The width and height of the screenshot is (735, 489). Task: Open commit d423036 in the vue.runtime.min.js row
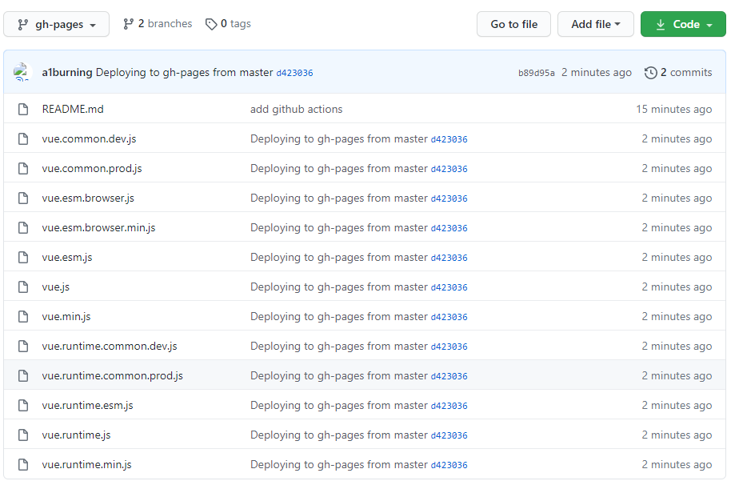449,465
